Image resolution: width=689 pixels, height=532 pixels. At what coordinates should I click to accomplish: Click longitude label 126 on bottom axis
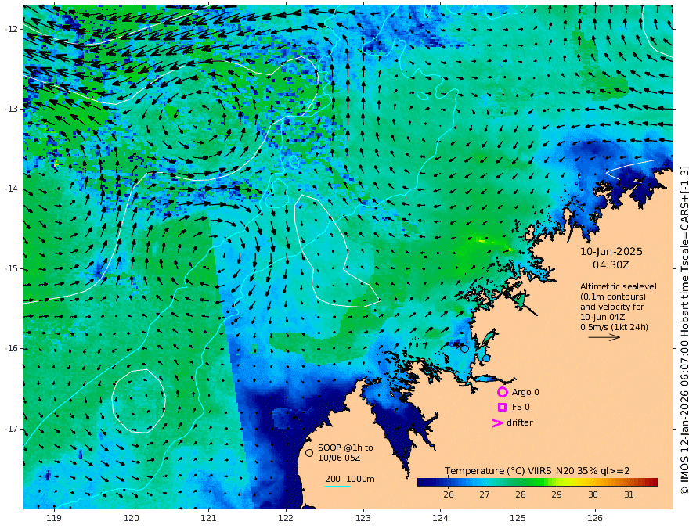click(x=595, y=519)
